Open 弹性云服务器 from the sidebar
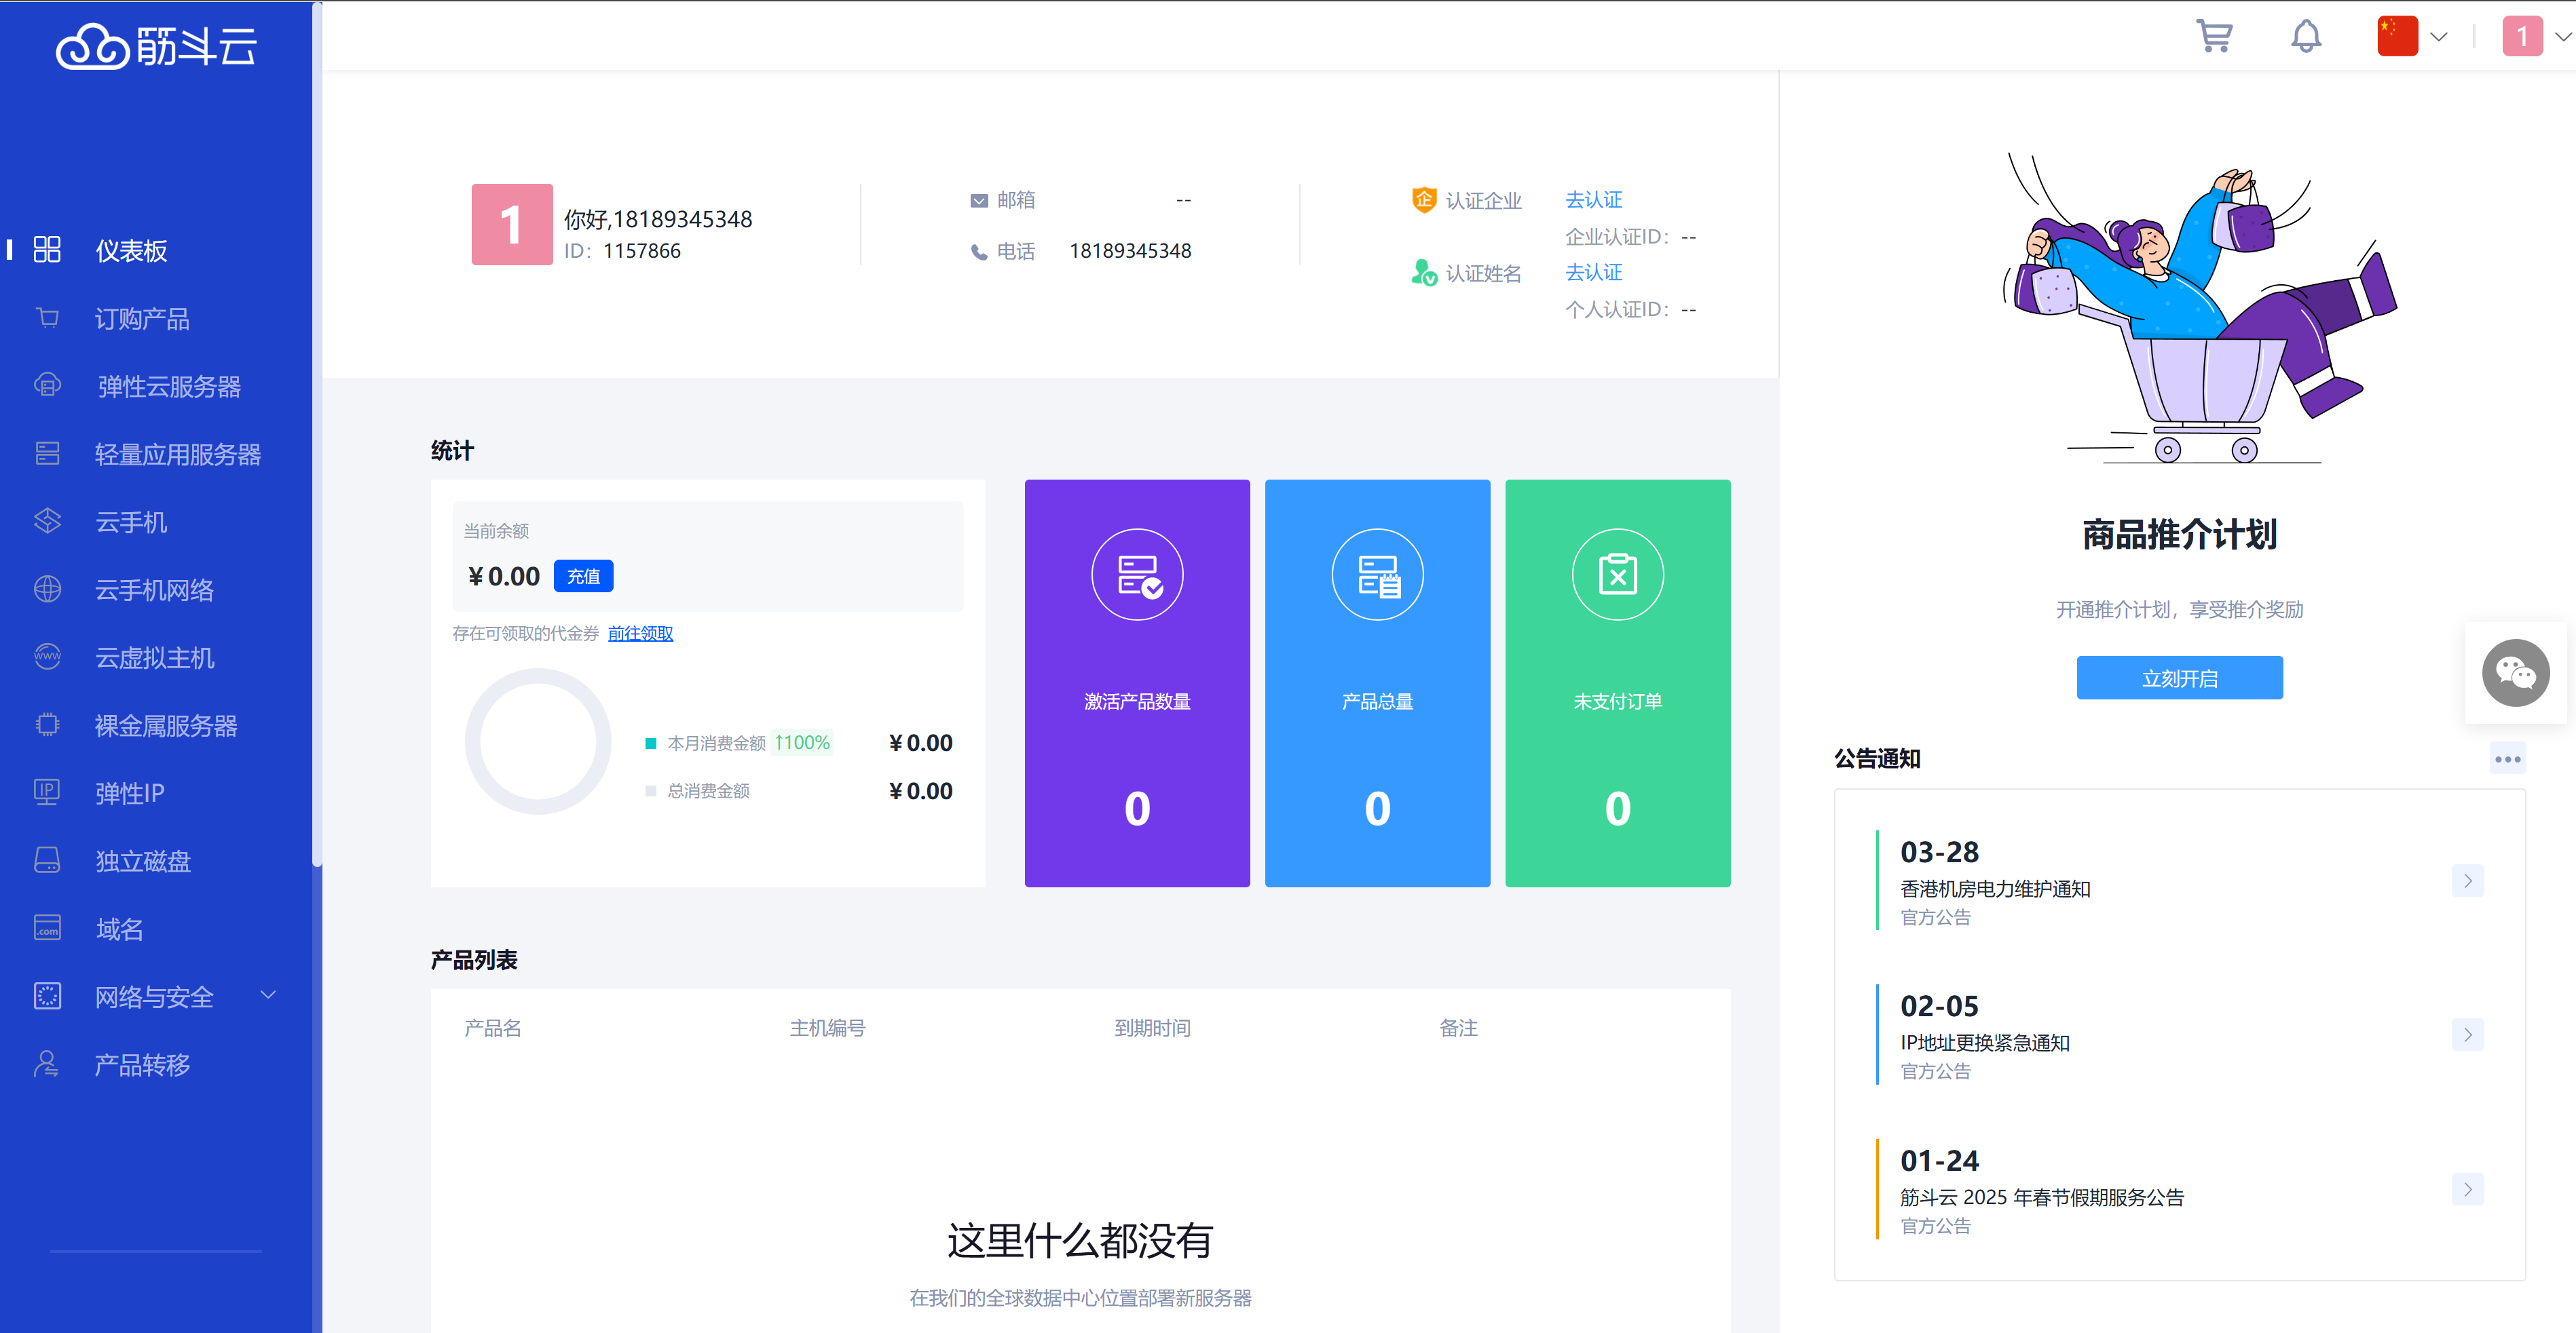Screen dimensions: 2576x1333 point(168,386)
